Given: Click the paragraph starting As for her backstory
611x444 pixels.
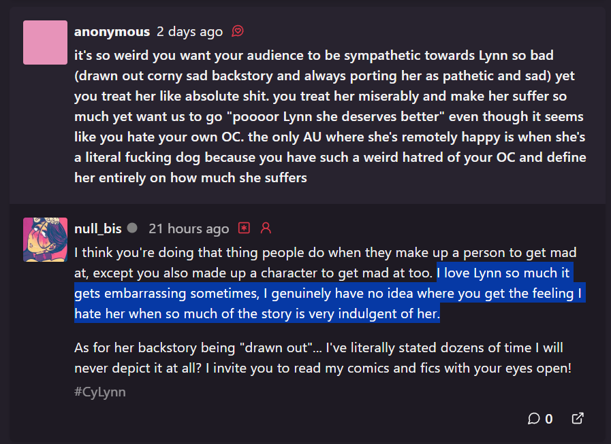Looking at the screenshot, I should pos(323,358).
